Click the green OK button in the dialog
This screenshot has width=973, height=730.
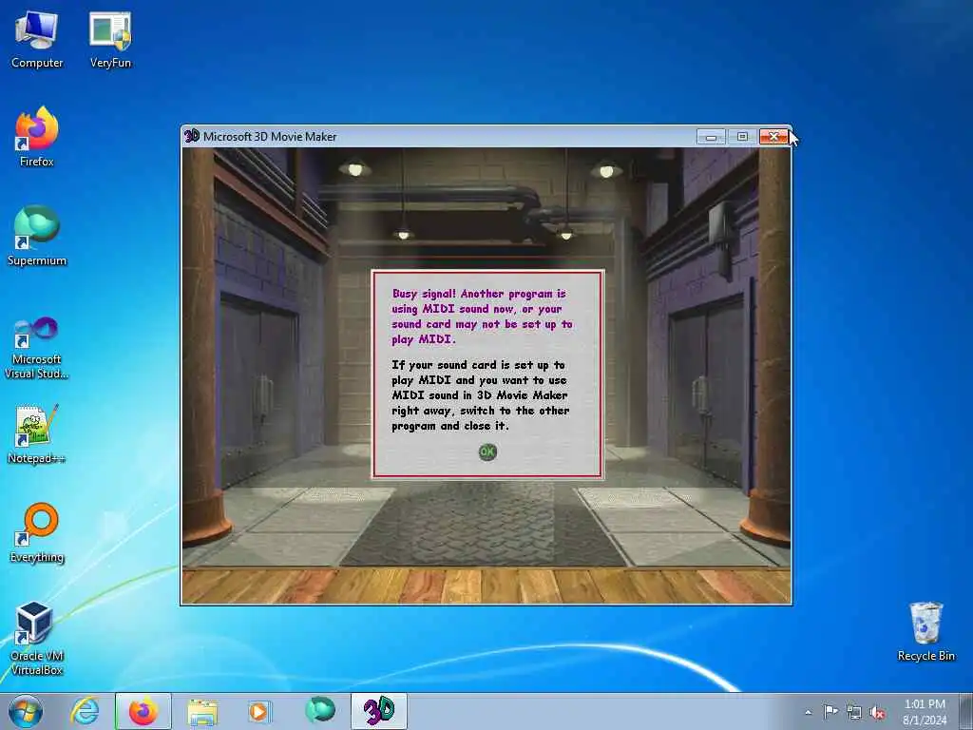(487, 451)
